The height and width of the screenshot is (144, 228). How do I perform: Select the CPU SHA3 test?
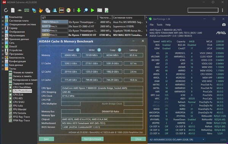point(19,102)
